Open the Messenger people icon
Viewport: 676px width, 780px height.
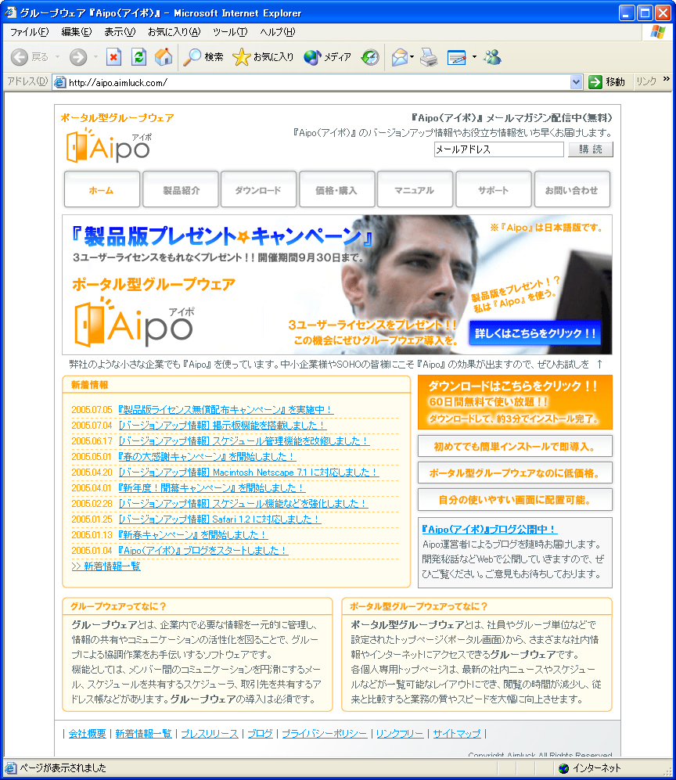[x=492, y=57]
